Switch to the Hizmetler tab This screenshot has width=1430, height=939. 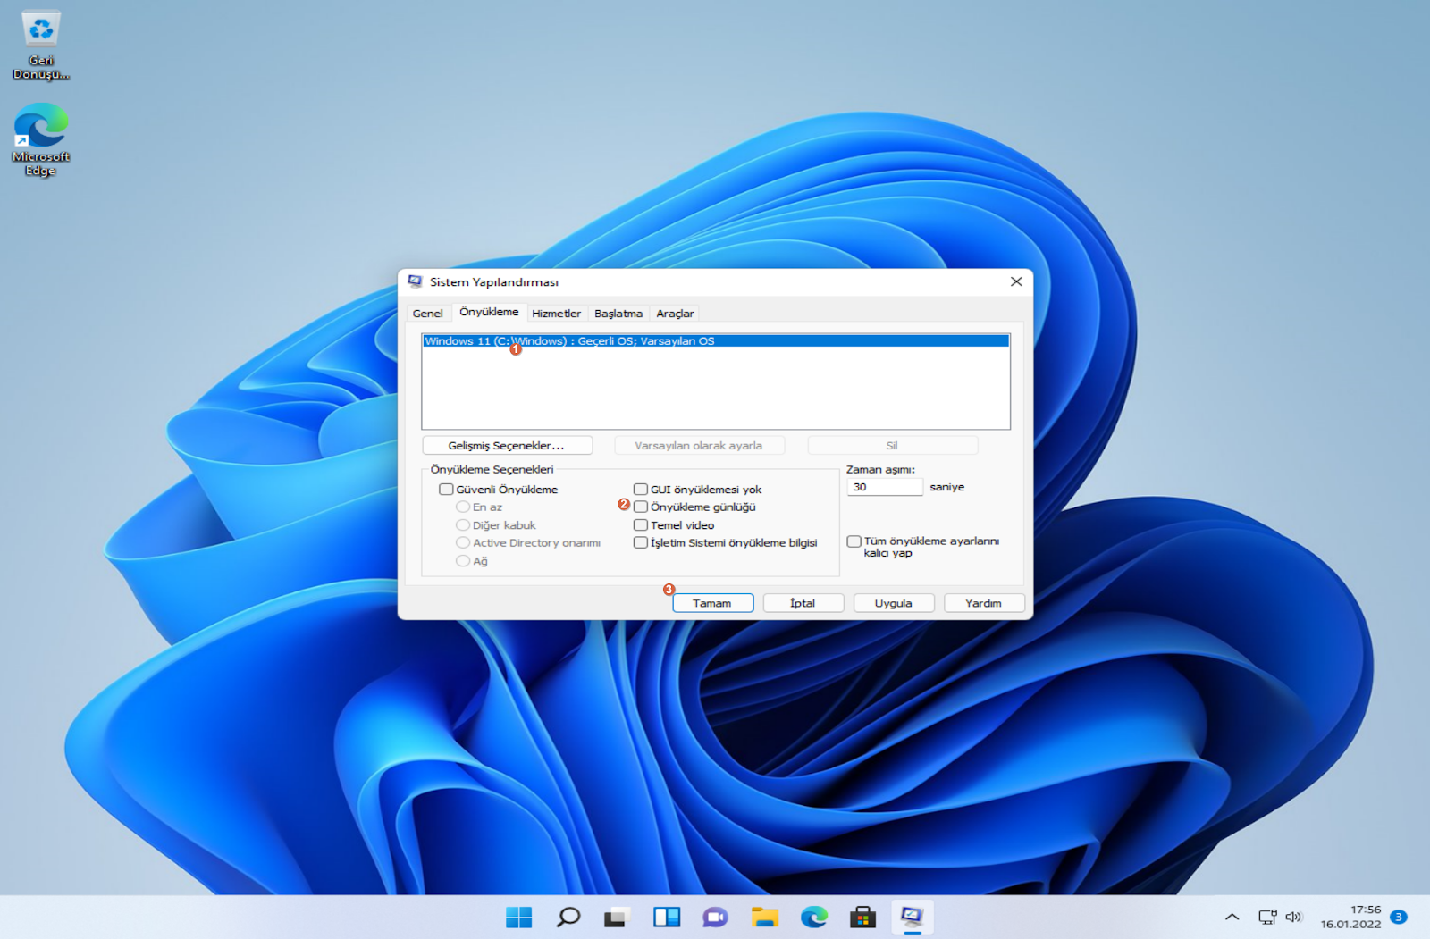(556, 314)
